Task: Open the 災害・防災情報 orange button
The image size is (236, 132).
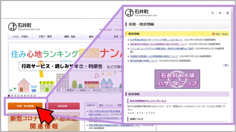Action: tap(25, 106)
